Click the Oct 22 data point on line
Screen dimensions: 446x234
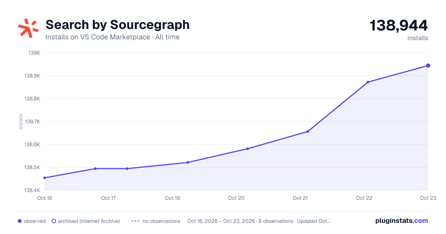pyautogui.click(x=368, y=82)
